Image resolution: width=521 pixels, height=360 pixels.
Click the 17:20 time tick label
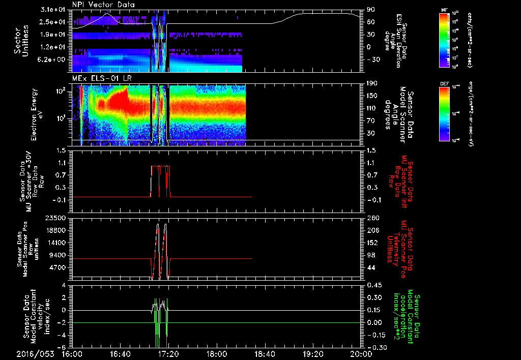[x=168, y=354]
